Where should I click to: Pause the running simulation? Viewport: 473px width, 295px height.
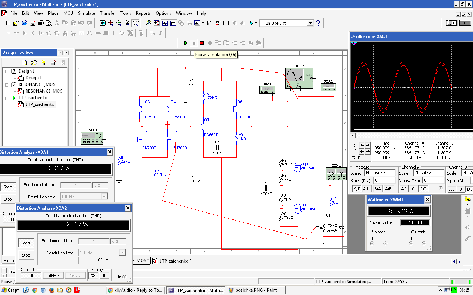pos(194,43)
